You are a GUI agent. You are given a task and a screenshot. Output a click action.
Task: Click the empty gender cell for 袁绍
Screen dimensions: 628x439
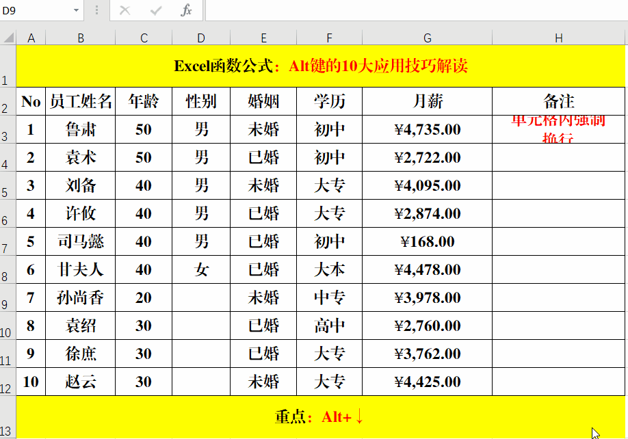(x=201, y=325)
